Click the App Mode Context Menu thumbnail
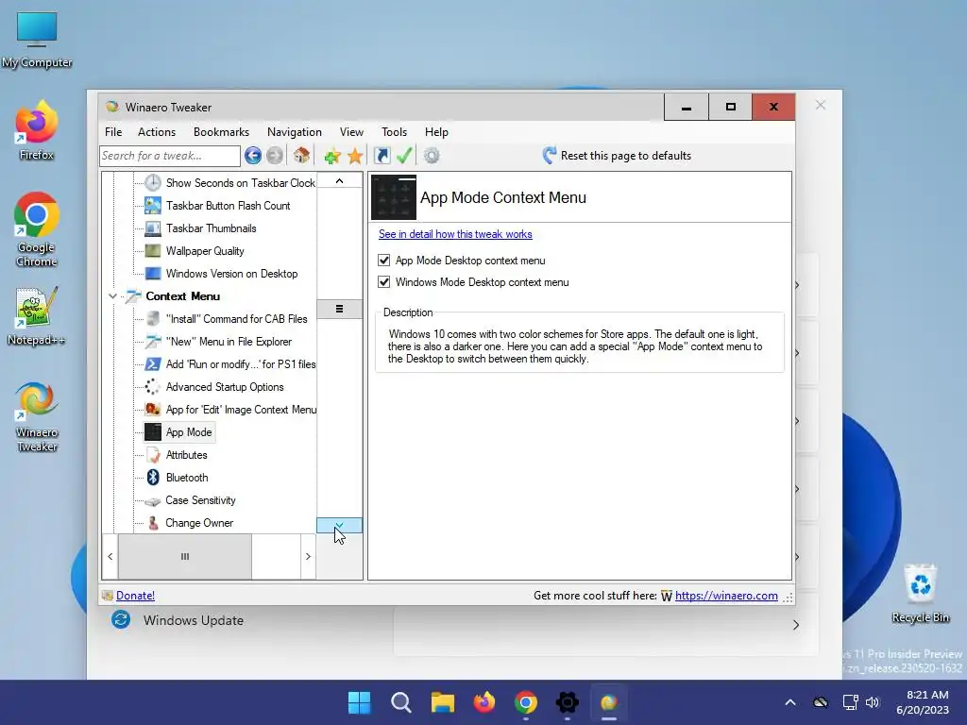Screen dimensions: 967x725 [394, 197]
